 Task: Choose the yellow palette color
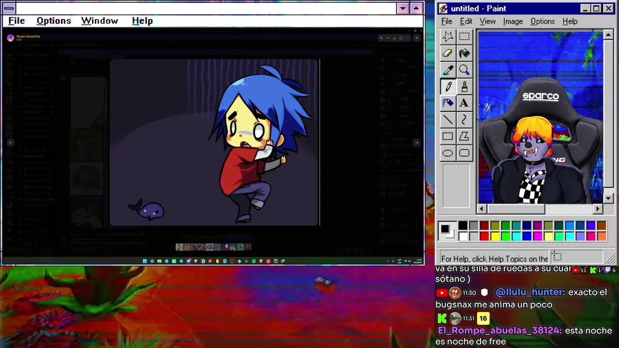tap(495, 236)
